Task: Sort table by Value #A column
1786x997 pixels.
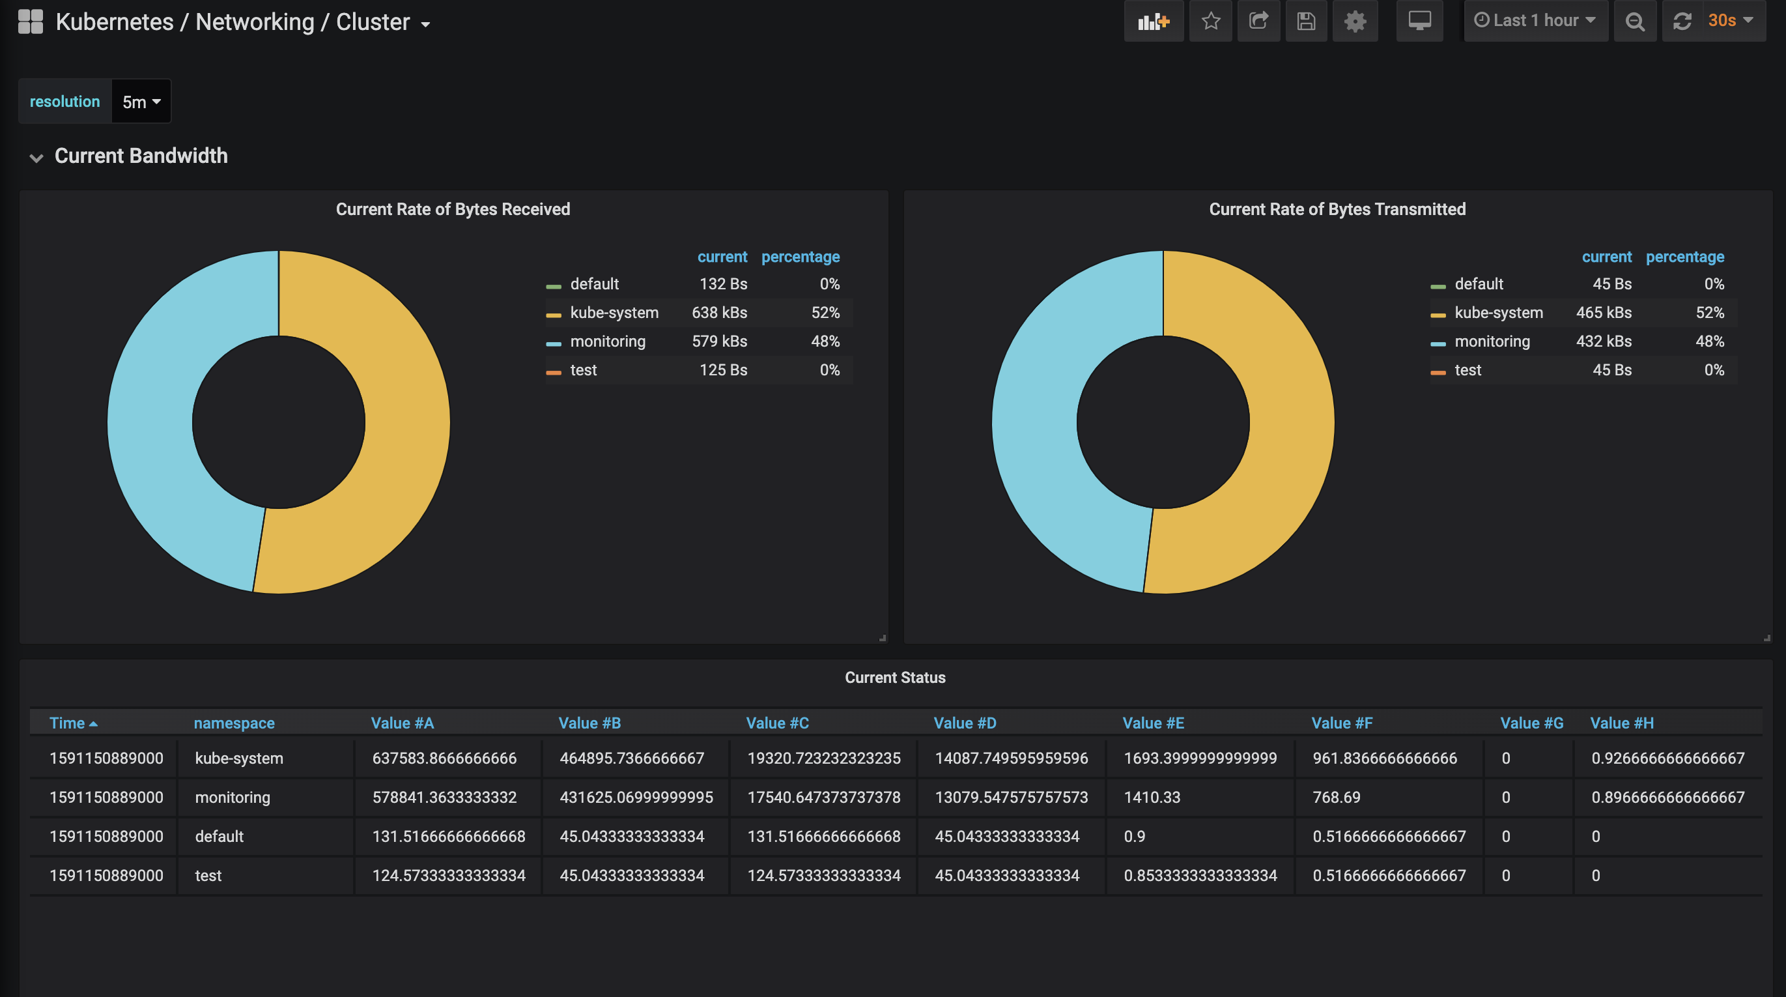Action: coord(402,723)
